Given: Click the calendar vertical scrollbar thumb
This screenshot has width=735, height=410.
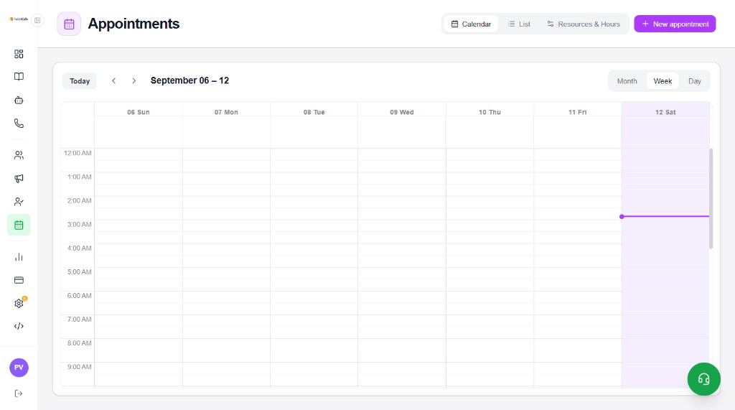Looking at the screenshot, I should click(x=711, y=198).
